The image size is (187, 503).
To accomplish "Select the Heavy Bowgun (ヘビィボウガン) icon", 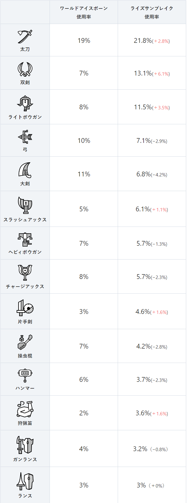I will click(x=25, y=240).
